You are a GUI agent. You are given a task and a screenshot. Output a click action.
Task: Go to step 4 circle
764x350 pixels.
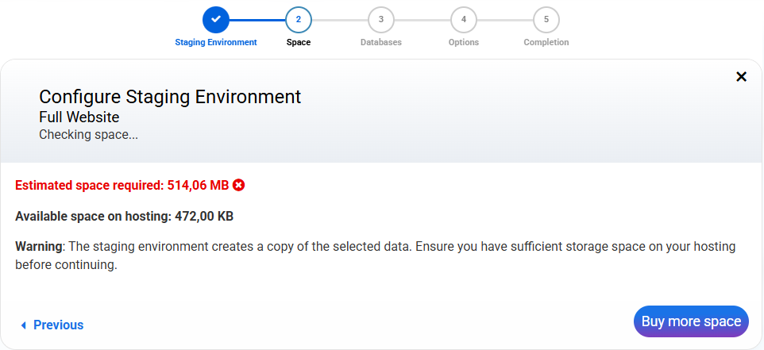(464, 19)
